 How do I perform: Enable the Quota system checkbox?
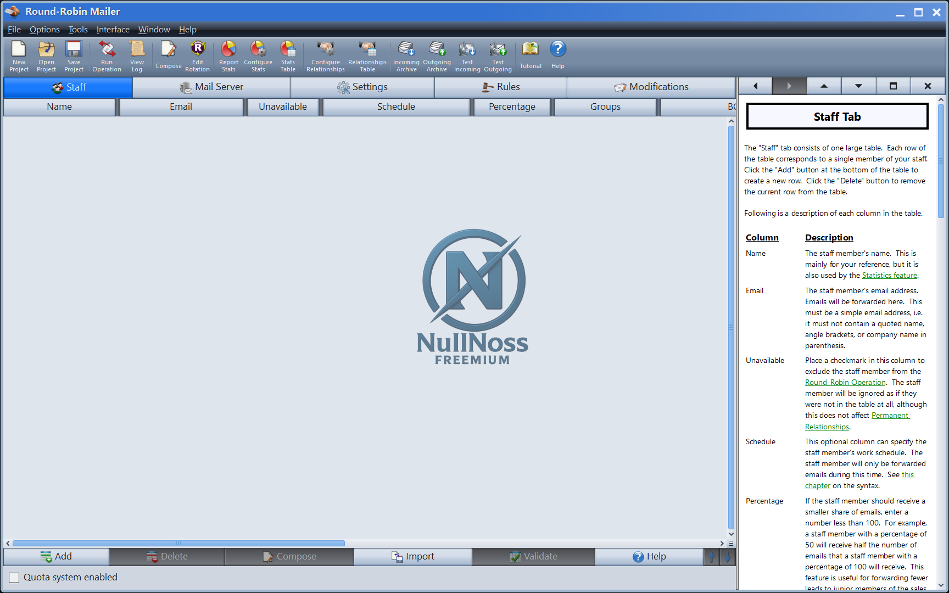tap(14, 578)
